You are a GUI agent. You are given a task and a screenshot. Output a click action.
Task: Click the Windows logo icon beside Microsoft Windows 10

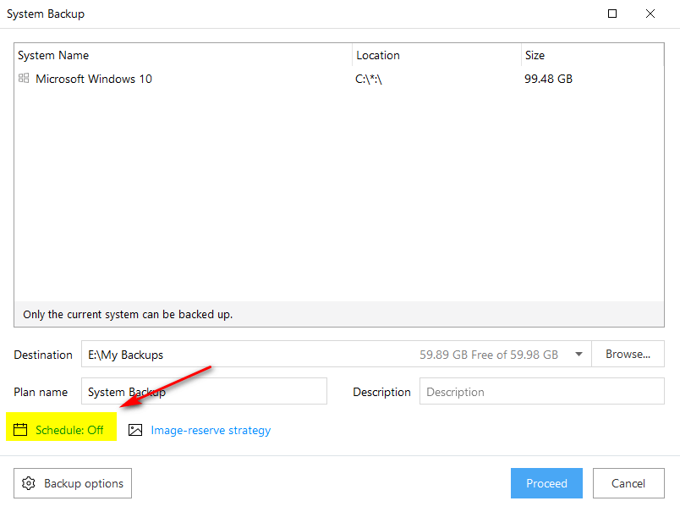[x=24, y=79]
